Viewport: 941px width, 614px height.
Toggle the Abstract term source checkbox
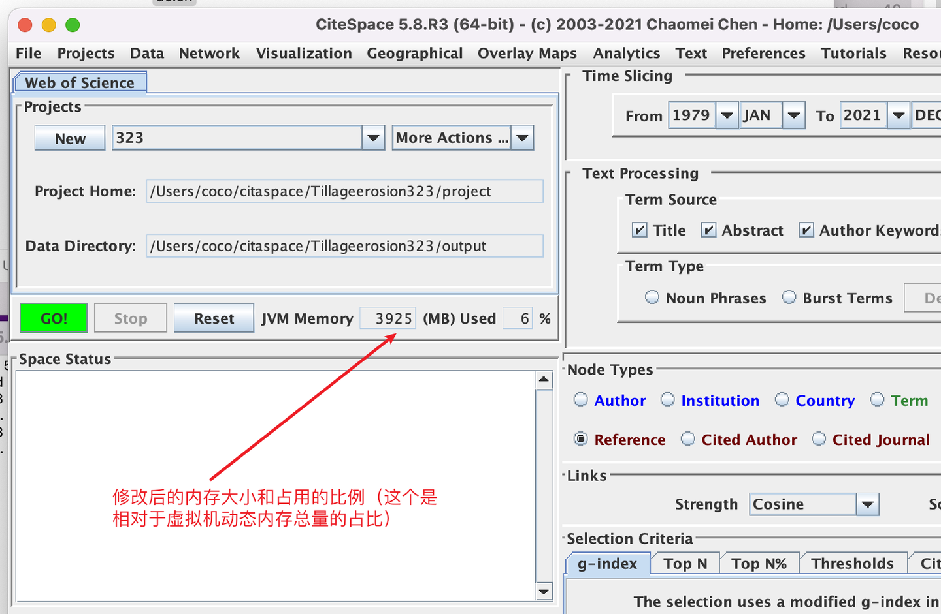(x=708, y=230)
